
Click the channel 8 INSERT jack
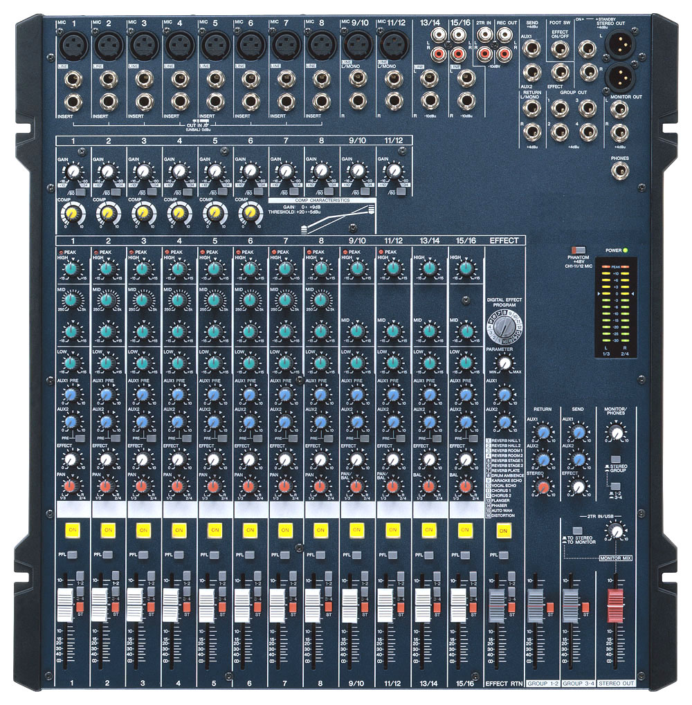322,102
